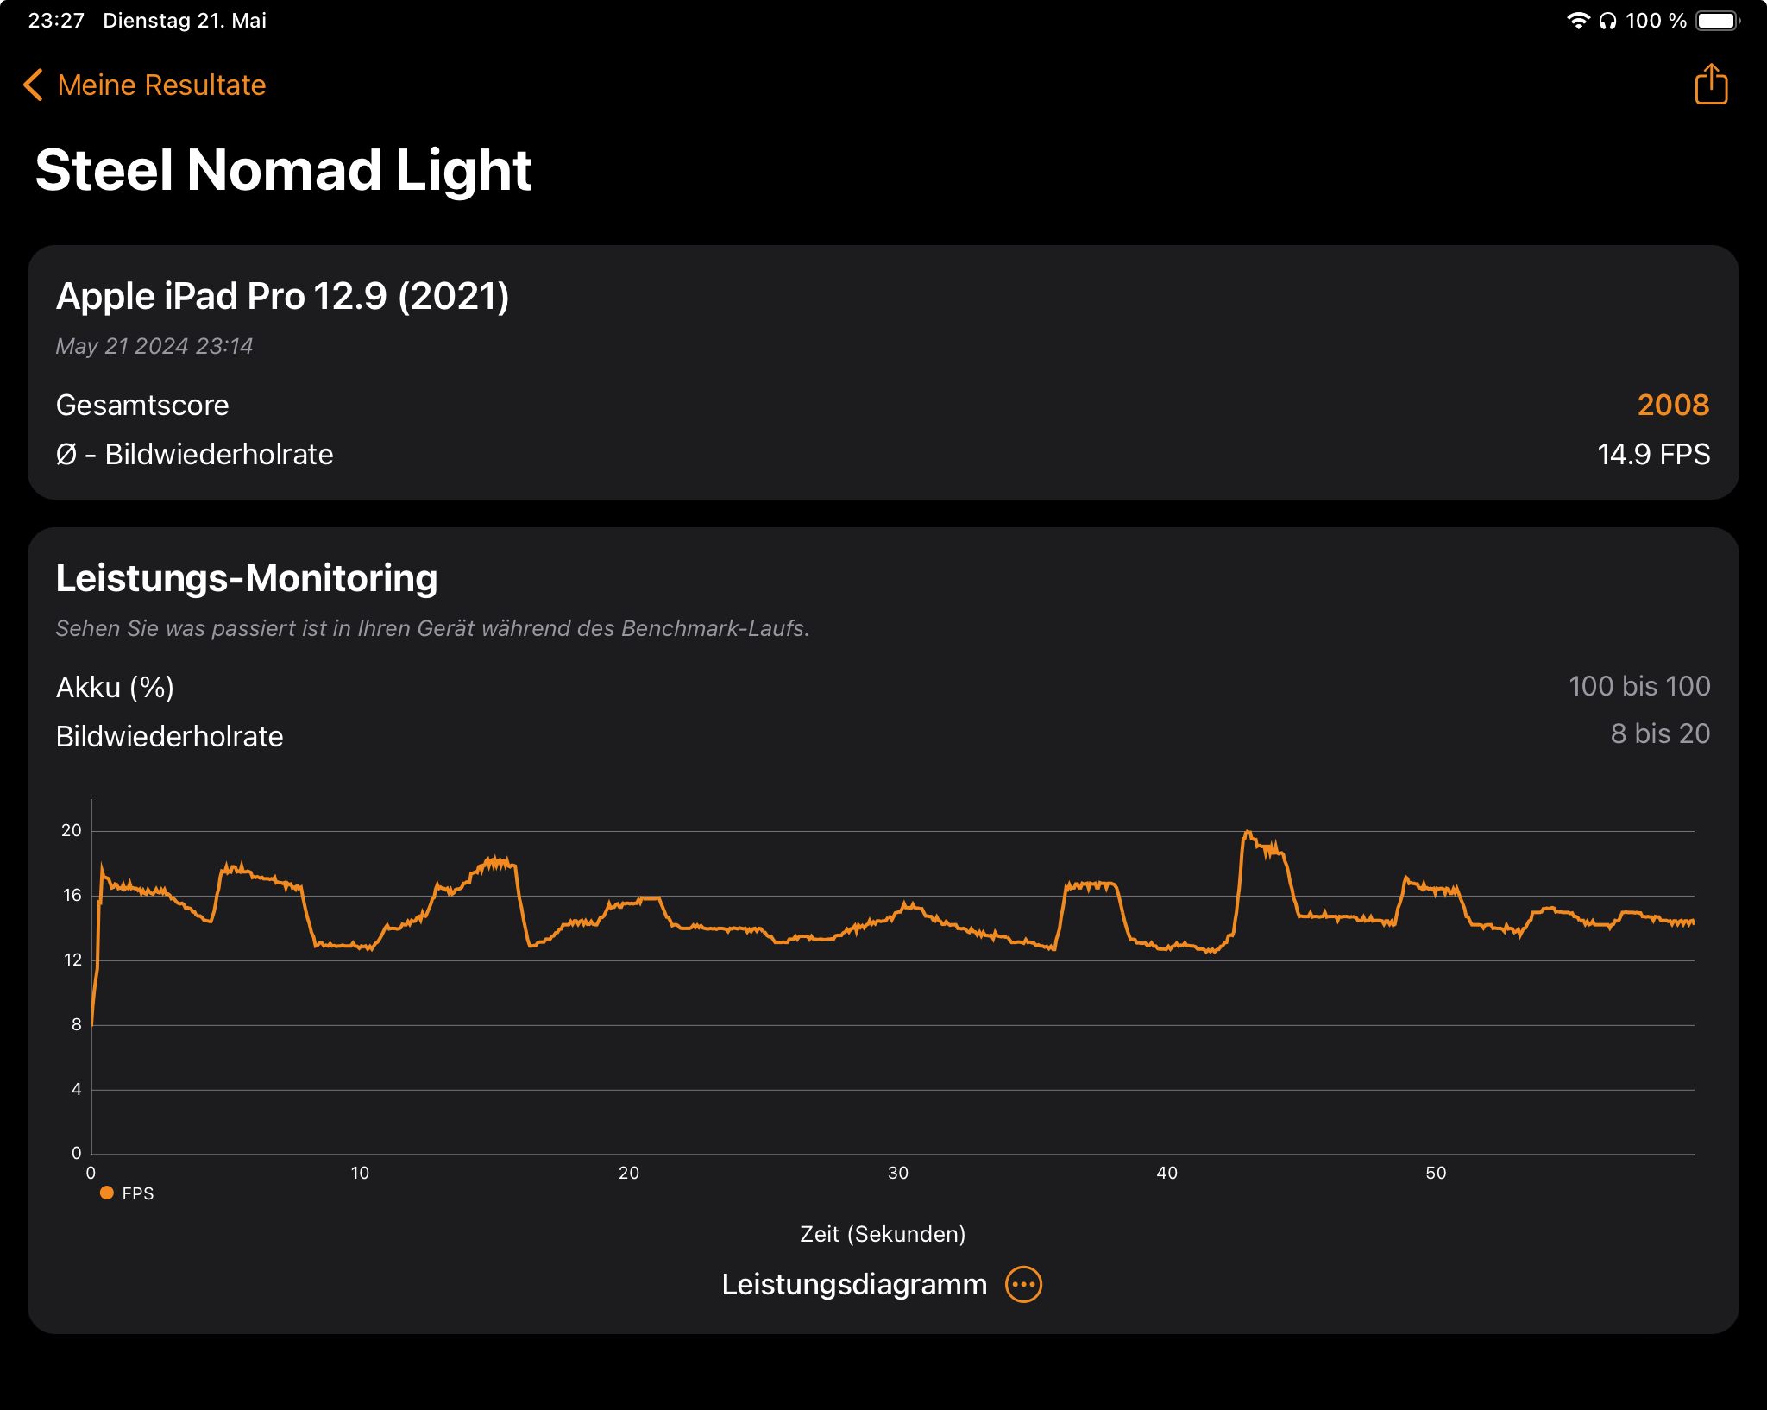Go back to Meine Resultate
This screenshot has width=1767, height=1410.
click(x=161, y=85)
